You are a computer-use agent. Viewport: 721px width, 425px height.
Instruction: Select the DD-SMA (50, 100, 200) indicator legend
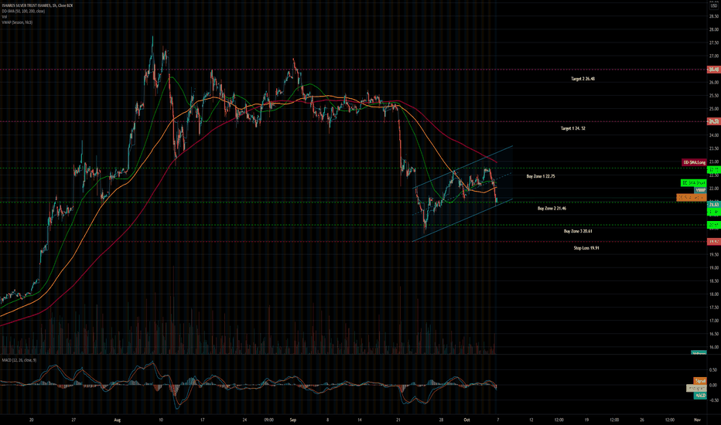click(23, 11)
